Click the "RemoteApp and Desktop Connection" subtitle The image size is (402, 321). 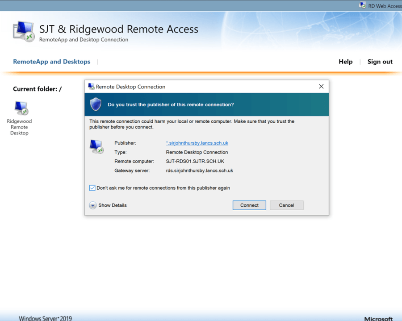(84, 40)
